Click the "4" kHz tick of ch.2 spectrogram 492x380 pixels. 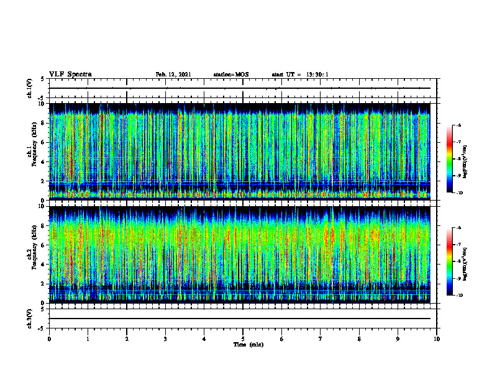(43, 265)
